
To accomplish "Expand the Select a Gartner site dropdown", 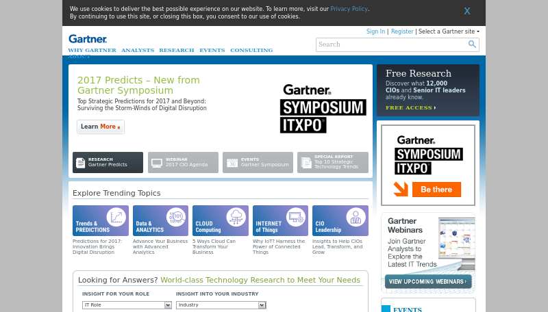I will [449, 31].
